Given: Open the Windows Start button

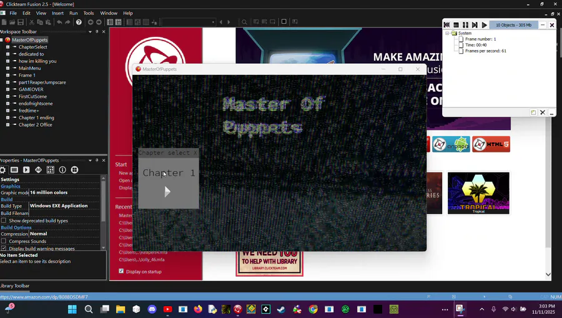Looking at the screenshot, I should [x=72, y=309].
